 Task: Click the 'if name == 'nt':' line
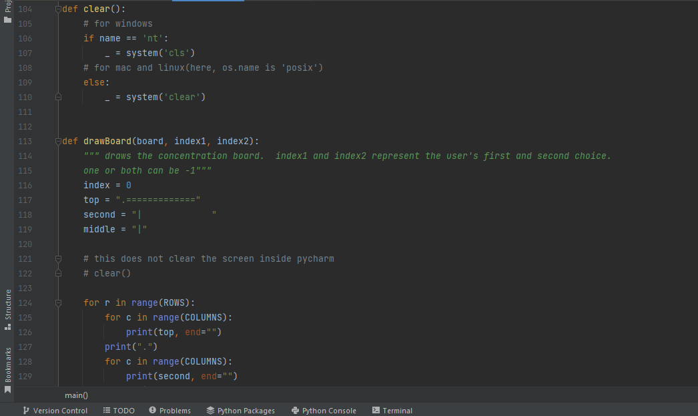point(126,38)
